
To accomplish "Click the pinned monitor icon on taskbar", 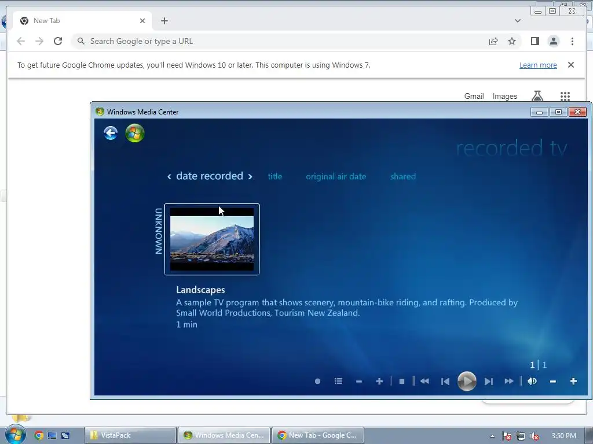I will [x=52, y=435].
